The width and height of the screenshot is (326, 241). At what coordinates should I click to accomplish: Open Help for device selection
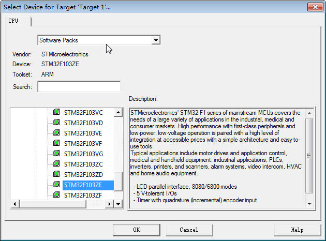(x=298, y=230)
